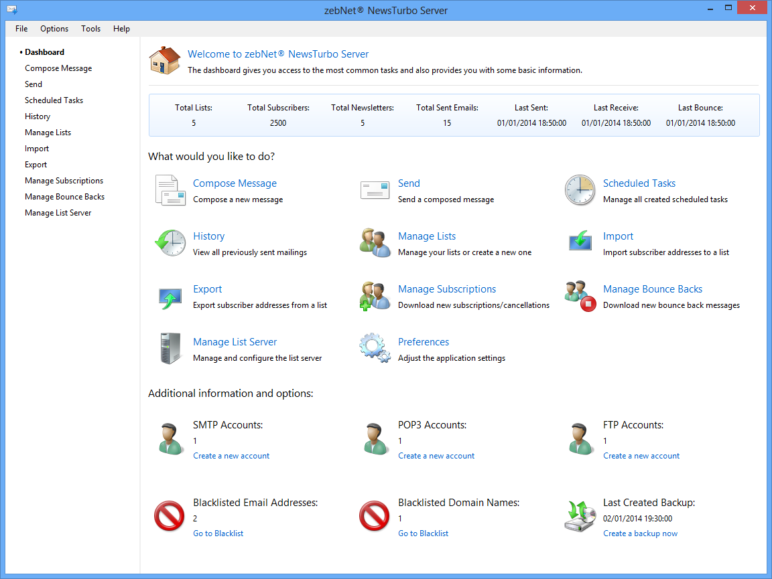Click the Export monitor arrow icon

pyautogui.click(x=170, y=298)
